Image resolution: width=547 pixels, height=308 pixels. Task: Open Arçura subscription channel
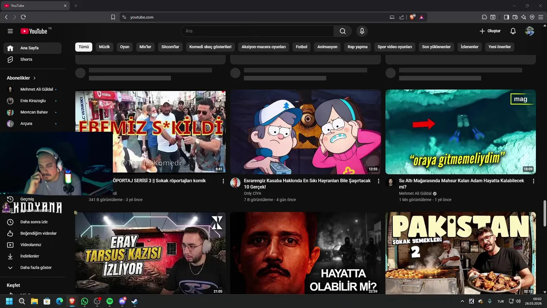click(32, 124)
